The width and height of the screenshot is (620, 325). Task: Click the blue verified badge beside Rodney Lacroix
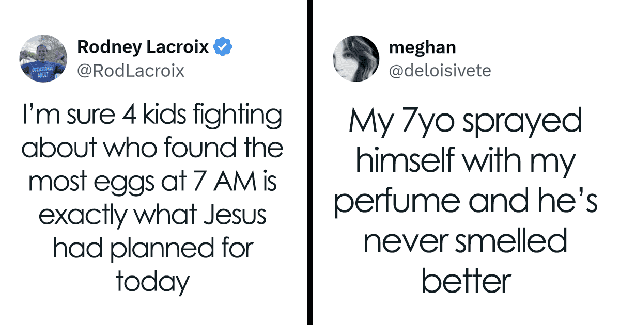pyautogui.click(x=223, y=47)
